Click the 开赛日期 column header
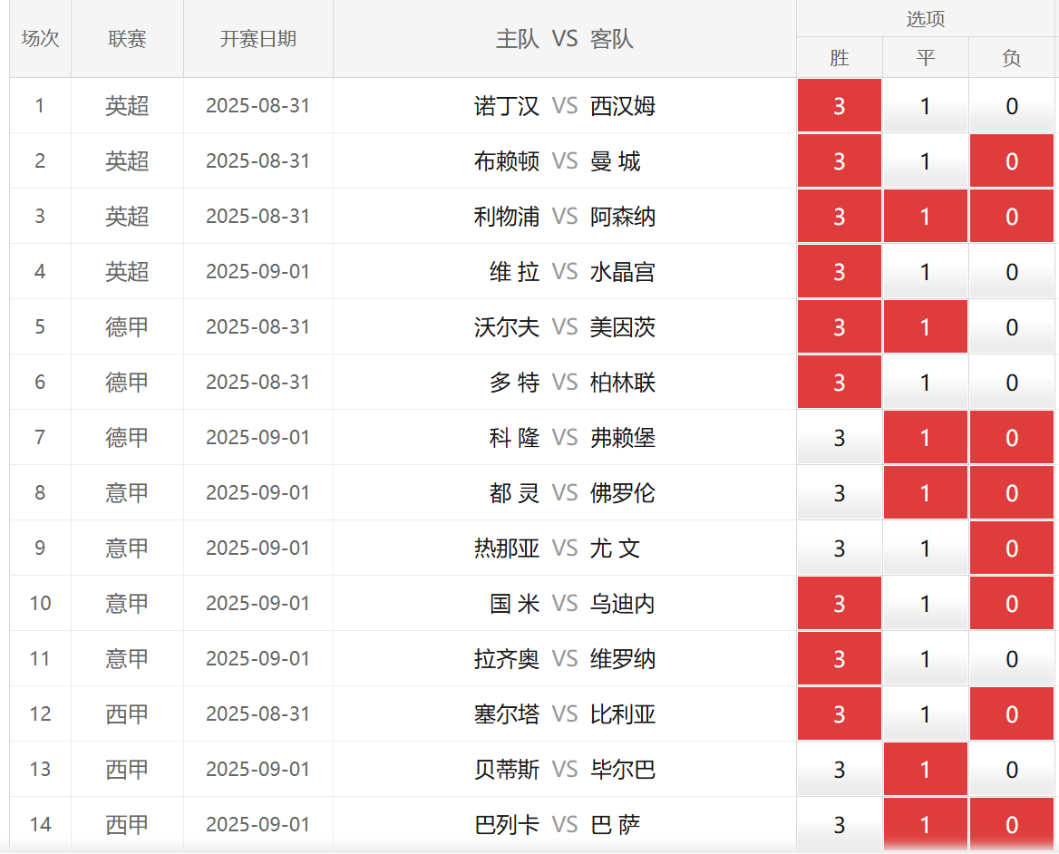This screenshot has width=1059, height=854. pos(258,38)
